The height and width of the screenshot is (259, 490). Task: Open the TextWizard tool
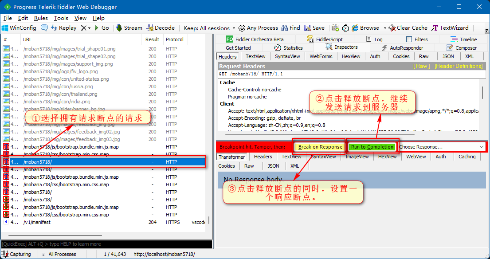tap(450, 28)
